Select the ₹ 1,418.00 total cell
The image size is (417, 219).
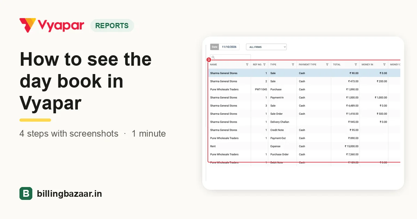click(x=352, y=114)
